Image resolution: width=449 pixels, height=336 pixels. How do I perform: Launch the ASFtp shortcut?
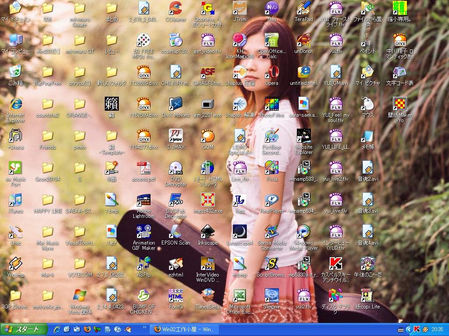click(x=144, y=264)
